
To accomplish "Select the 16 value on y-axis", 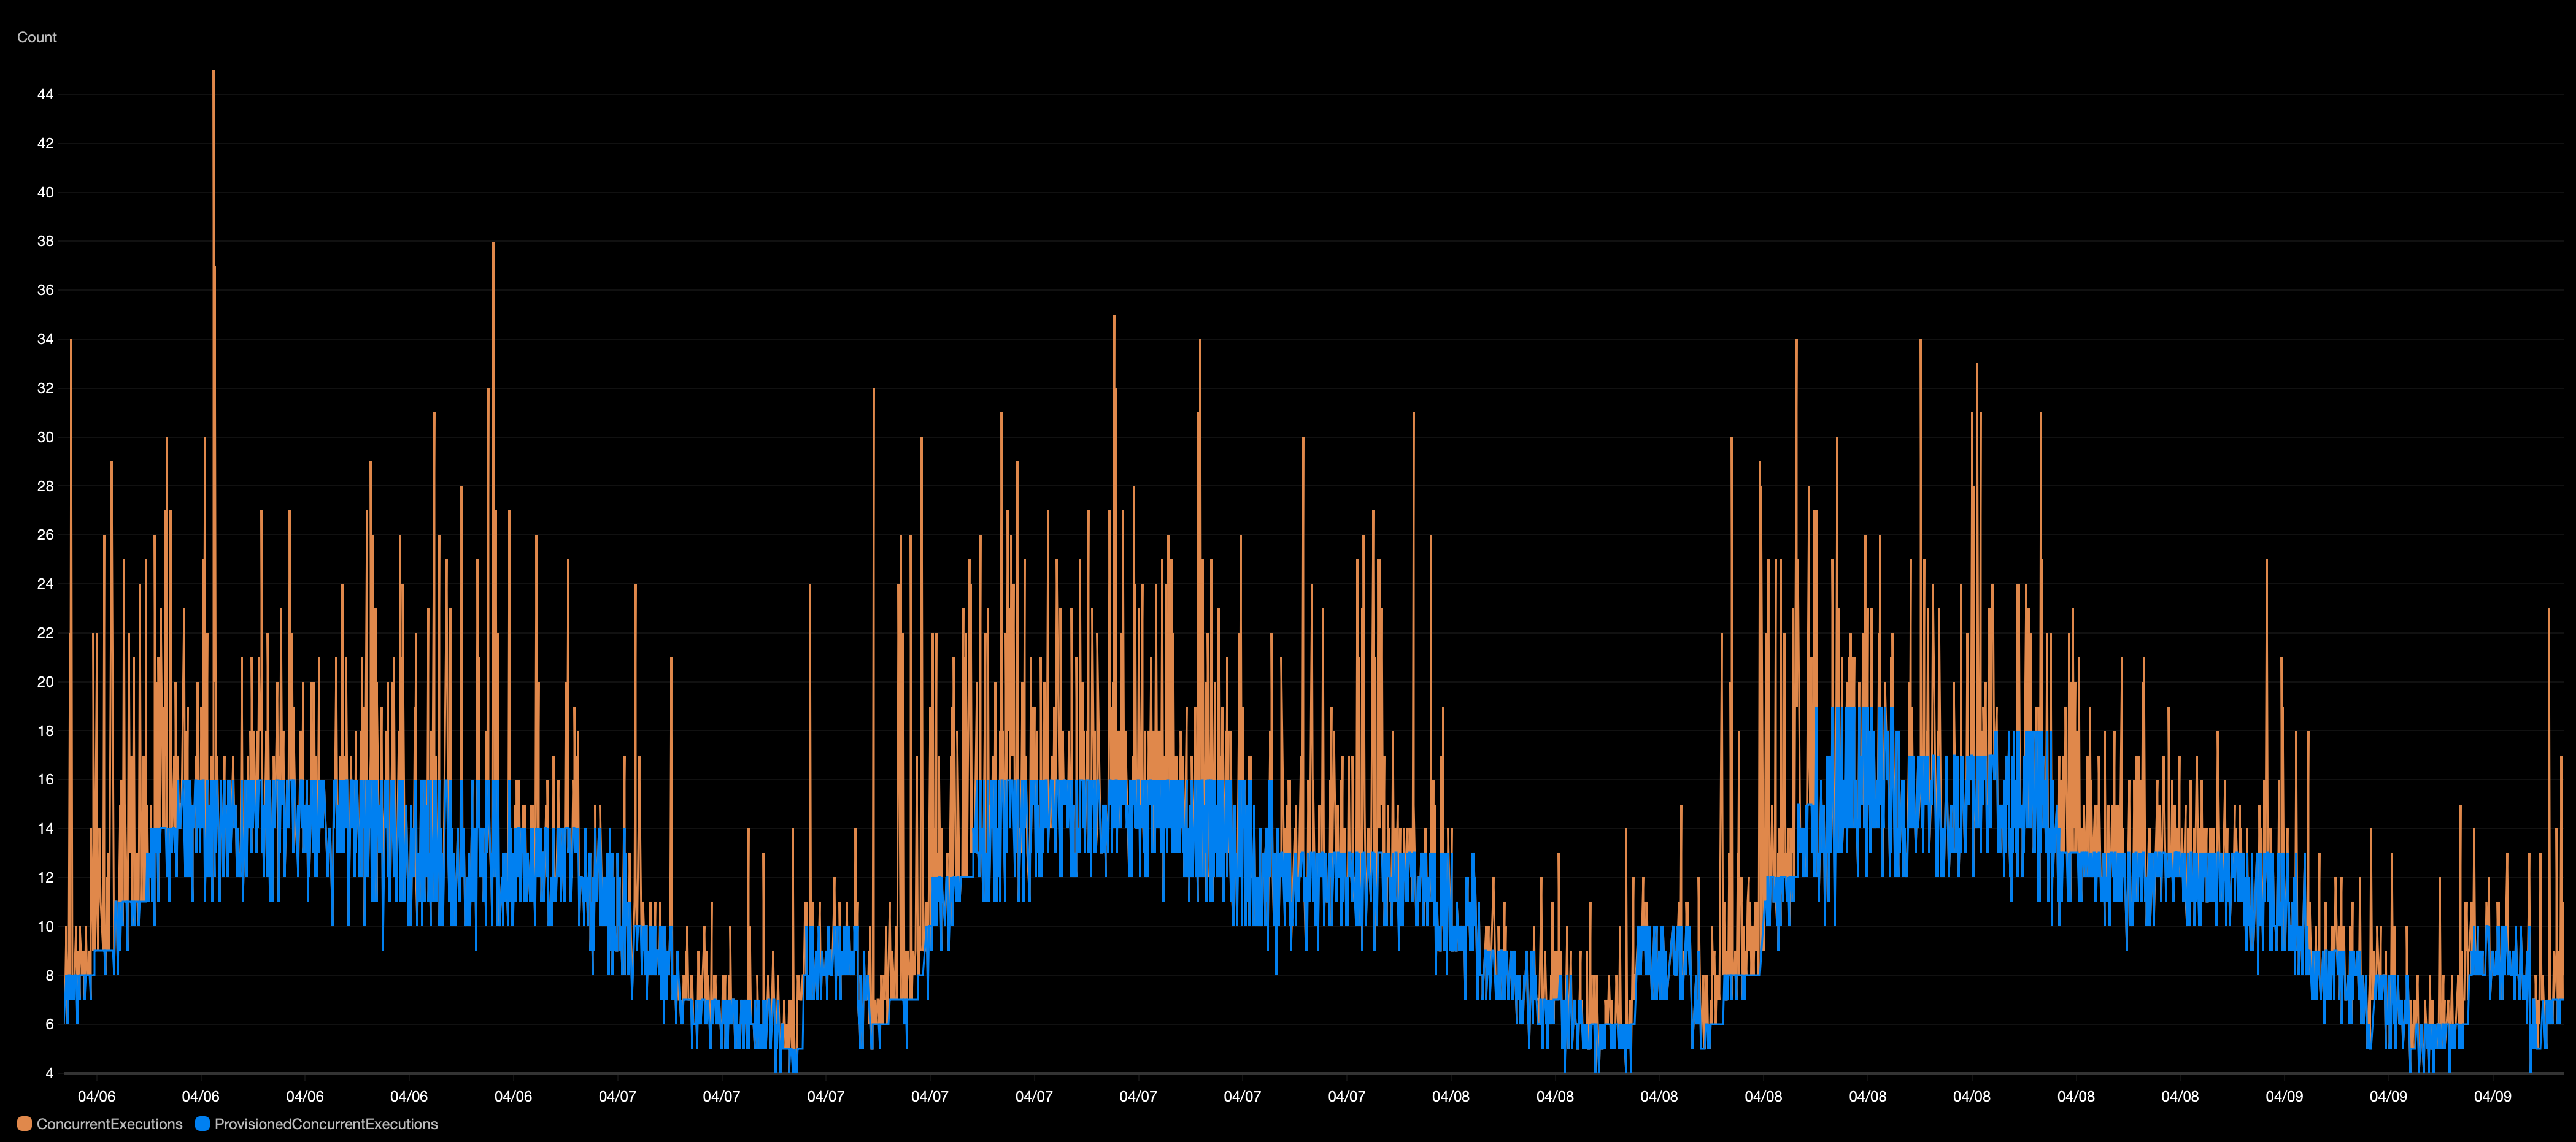I will tap(45, 780).
